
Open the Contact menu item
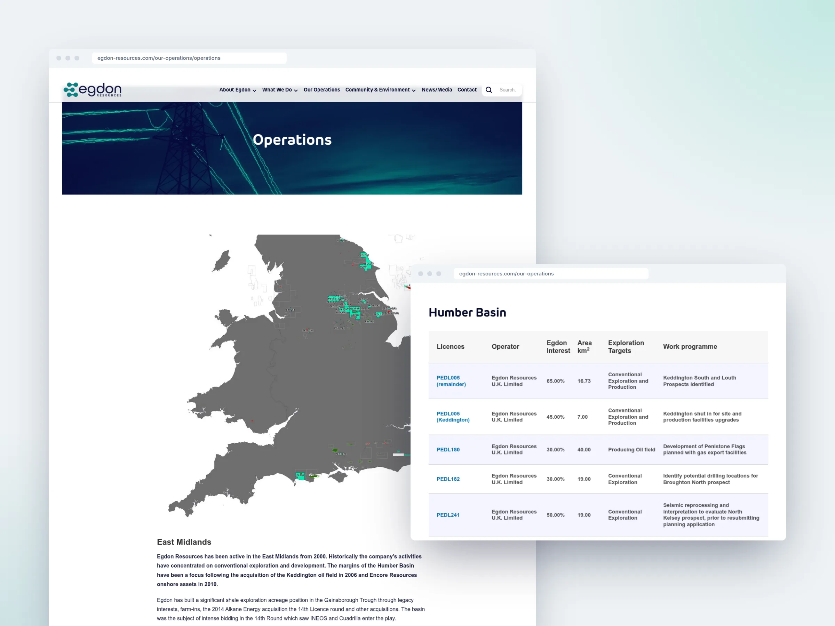(x=467, y=90)
